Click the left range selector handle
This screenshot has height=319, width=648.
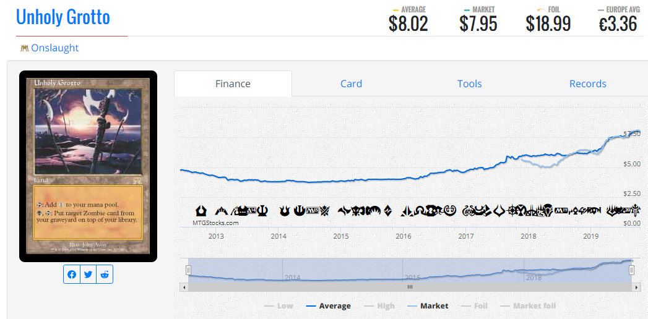188,270
